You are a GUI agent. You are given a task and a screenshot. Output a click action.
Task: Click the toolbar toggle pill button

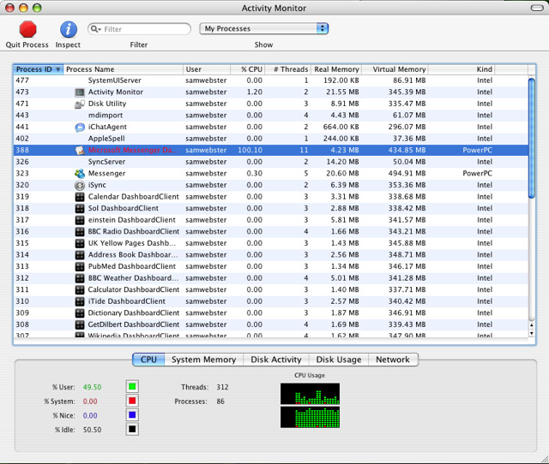pos(537,8)
